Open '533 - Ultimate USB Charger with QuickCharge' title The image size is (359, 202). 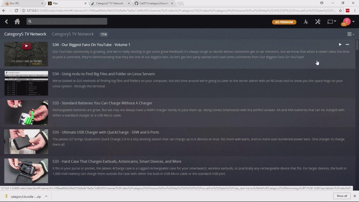click(106, 132)
